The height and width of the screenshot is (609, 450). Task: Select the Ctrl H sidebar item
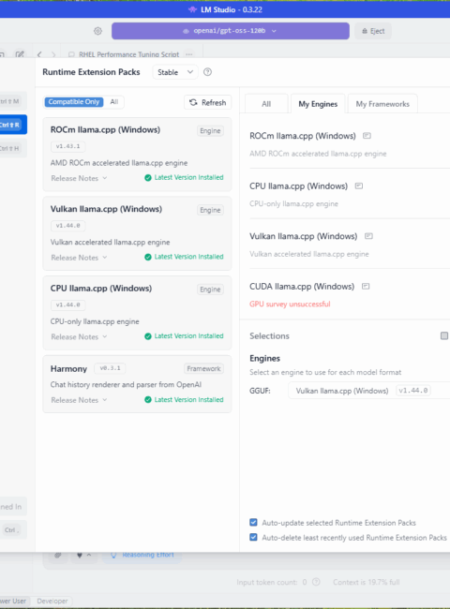12,148
